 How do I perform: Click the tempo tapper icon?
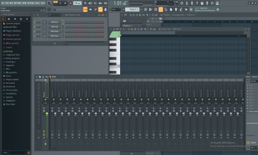[181, 9]
